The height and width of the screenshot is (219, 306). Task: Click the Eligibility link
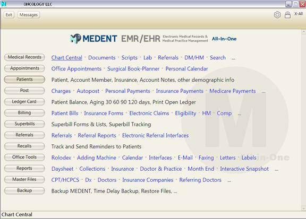[x=185, y=113]
